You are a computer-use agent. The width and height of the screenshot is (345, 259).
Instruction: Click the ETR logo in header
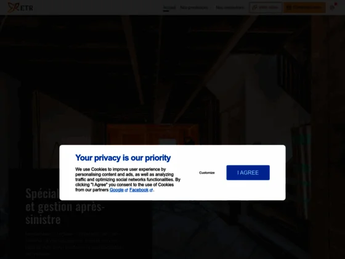[x=20, y=7]
